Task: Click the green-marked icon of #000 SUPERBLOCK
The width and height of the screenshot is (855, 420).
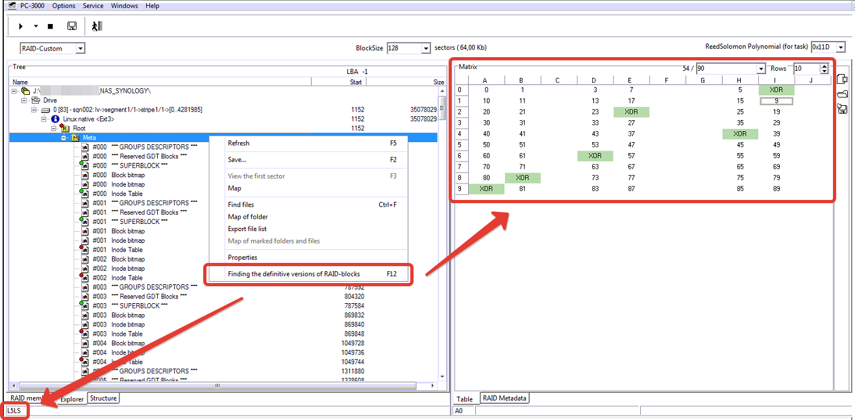Action: pos(84,166)
